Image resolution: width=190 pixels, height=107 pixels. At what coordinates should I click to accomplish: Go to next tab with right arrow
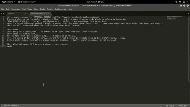(4, 13)
